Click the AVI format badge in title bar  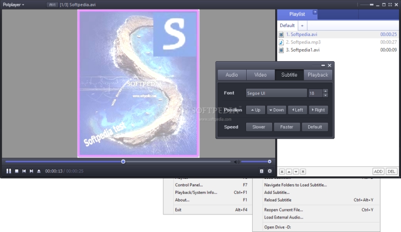[52, 5]
